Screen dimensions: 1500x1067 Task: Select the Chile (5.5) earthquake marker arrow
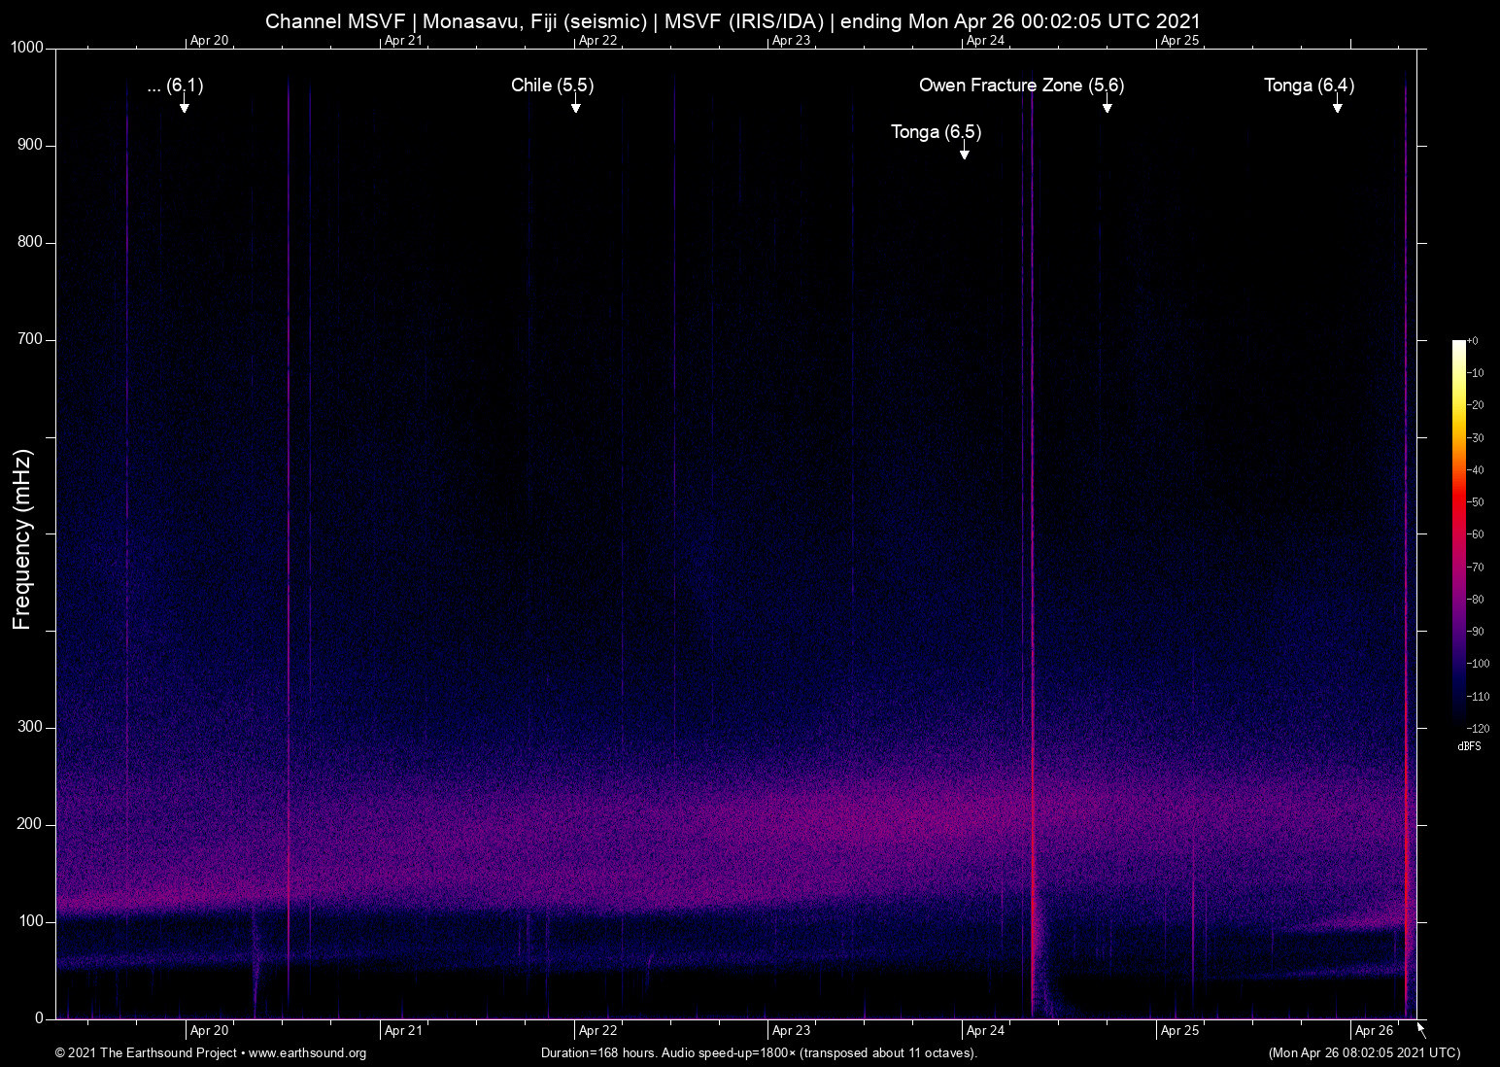tap(576, 107)
